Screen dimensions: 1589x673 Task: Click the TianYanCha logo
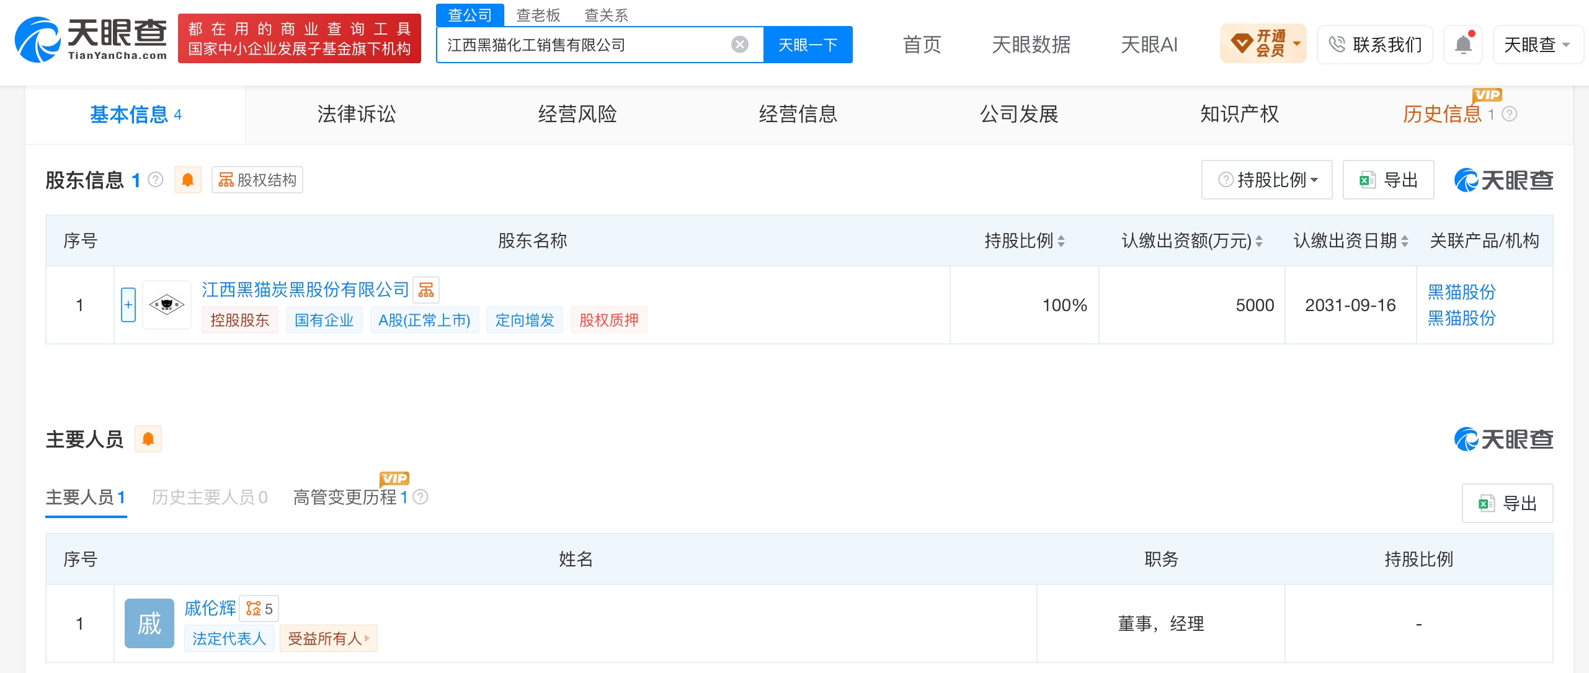tap(91, 40)
